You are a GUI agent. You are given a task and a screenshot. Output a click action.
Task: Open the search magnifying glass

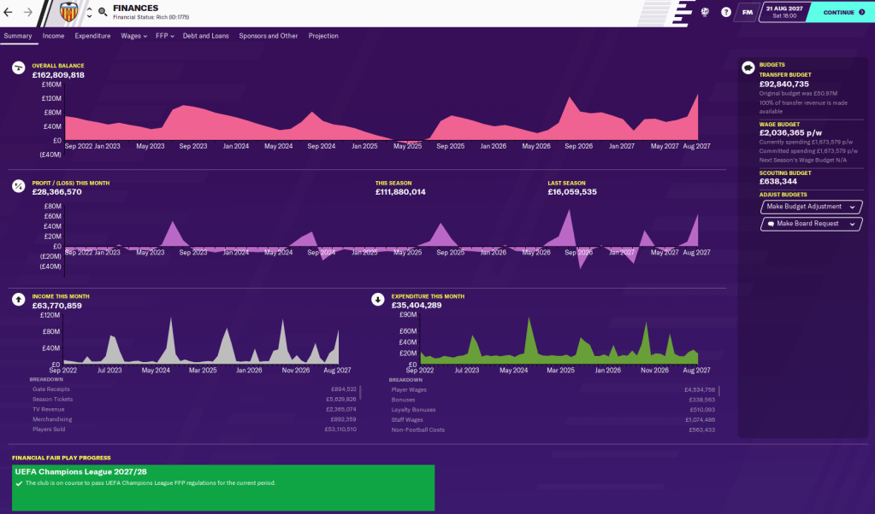pyautogui.click(x=103, y=12)
